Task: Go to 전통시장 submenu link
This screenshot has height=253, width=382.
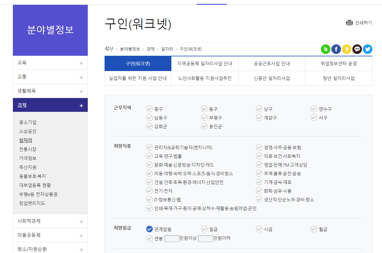Action: [x=28, y=149]
